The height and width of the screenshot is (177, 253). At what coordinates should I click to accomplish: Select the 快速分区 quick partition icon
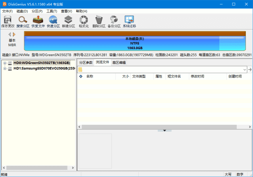53,21
